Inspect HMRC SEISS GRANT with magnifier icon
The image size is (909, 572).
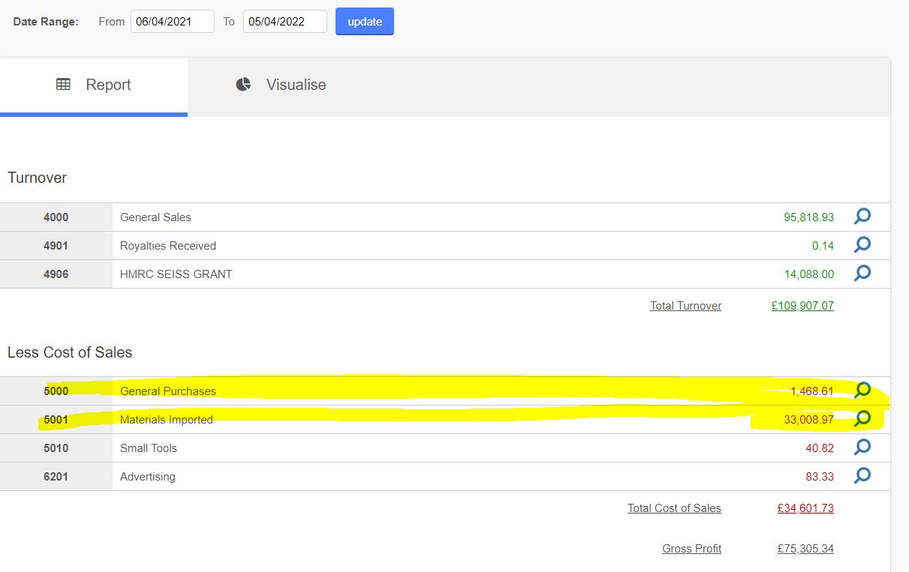862,274
